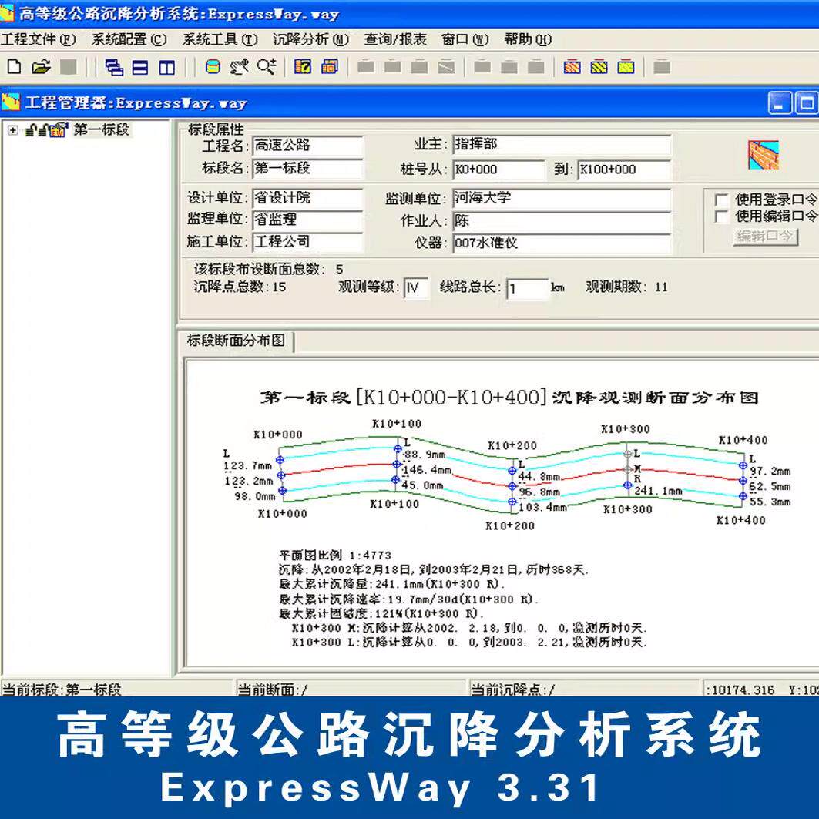The height and width of the screenshot is (819, 819).
Task: Click the 施工单位 field with 工程公司
Action: [307, 243]
